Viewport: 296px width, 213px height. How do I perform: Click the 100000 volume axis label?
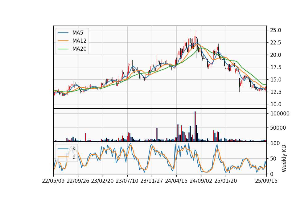pos(280,114)
